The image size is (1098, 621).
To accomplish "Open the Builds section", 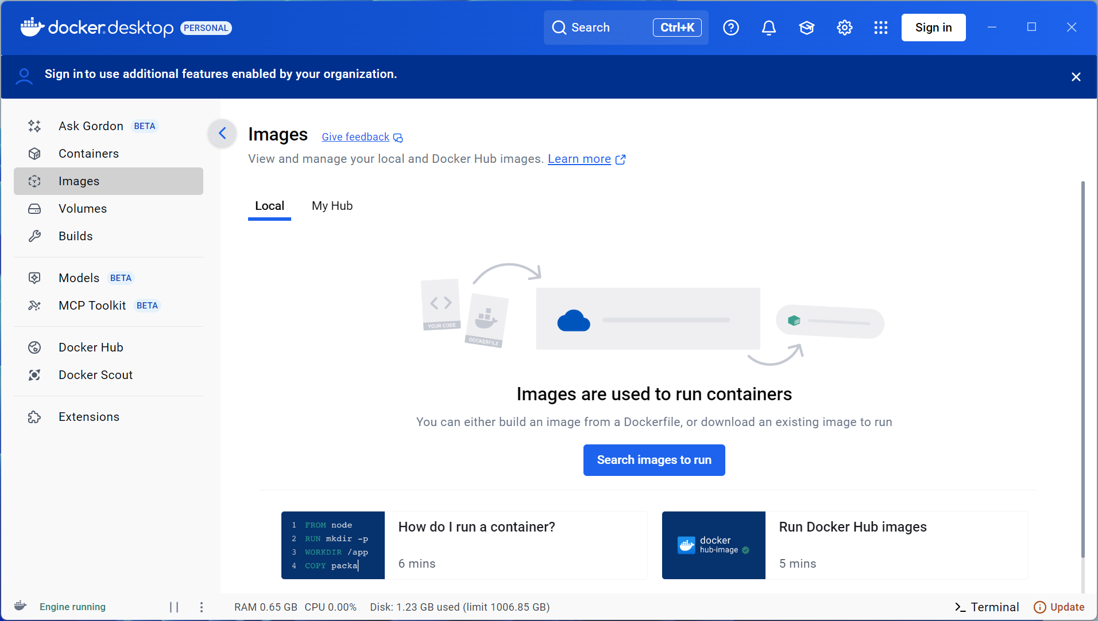I will (109, 236).
